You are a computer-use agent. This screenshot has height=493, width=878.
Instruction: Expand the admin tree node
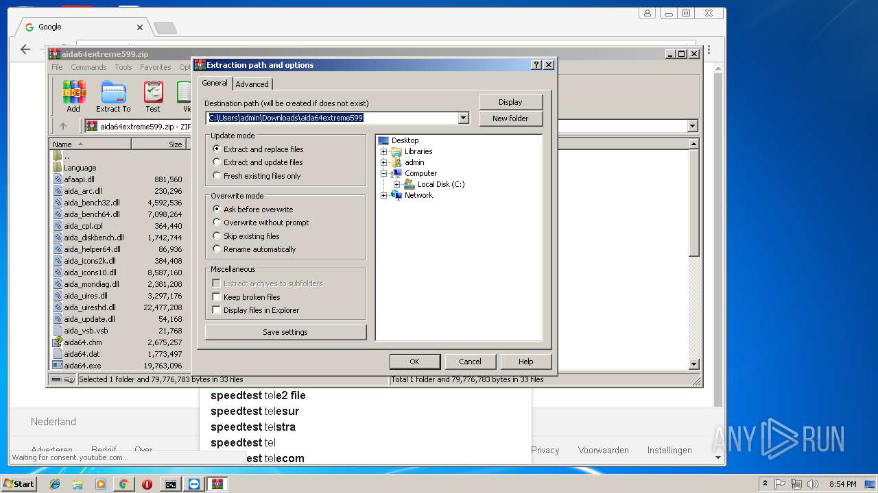pyautogui.click(x=384, y=162)
